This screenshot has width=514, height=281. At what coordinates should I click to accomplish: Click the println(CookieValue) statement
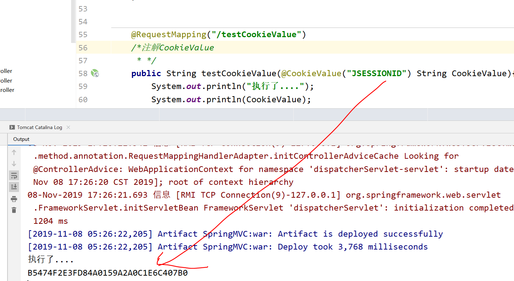[231, 99]
